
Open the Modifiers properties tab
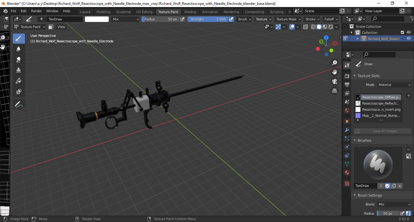click(x=347, y=130)
